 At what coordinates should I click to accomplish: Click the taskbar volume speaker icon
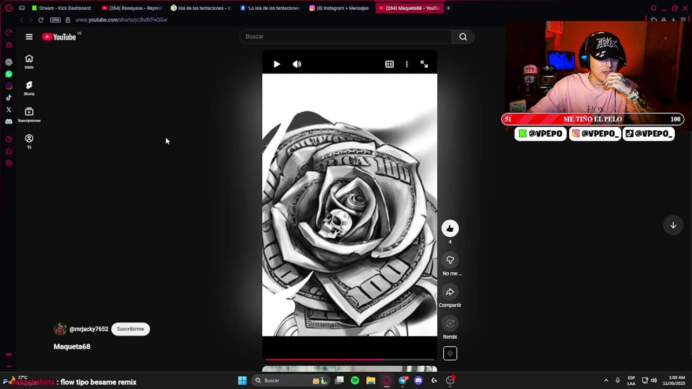pyautogui.click(x=654, y=380)
